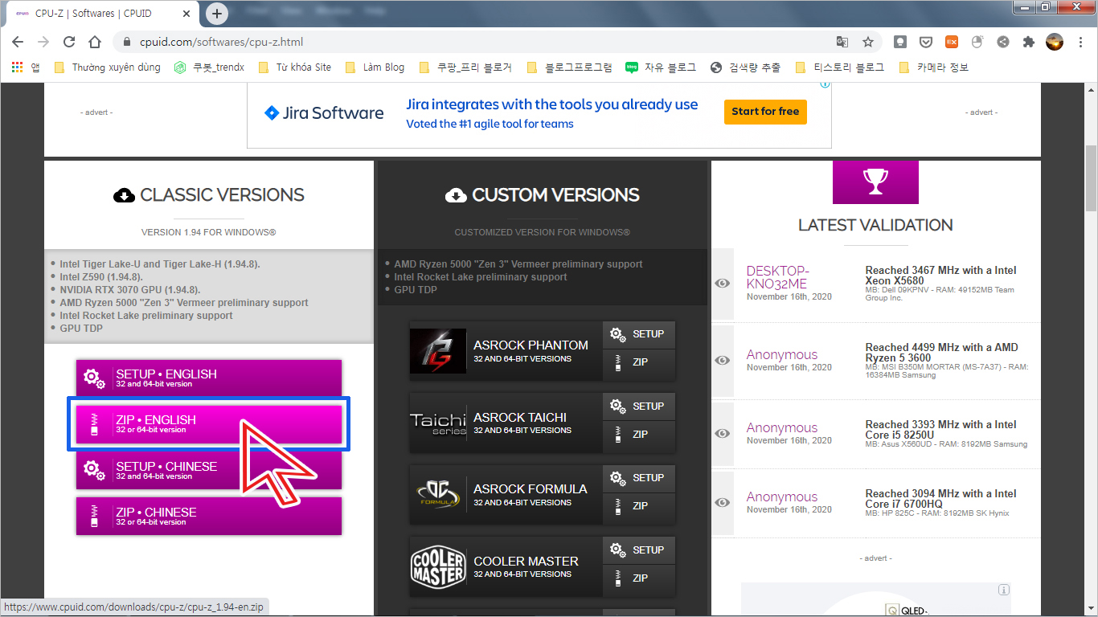
Task: View Ryzen 5 3600 validation eye icon
Action: coord(723,361)
